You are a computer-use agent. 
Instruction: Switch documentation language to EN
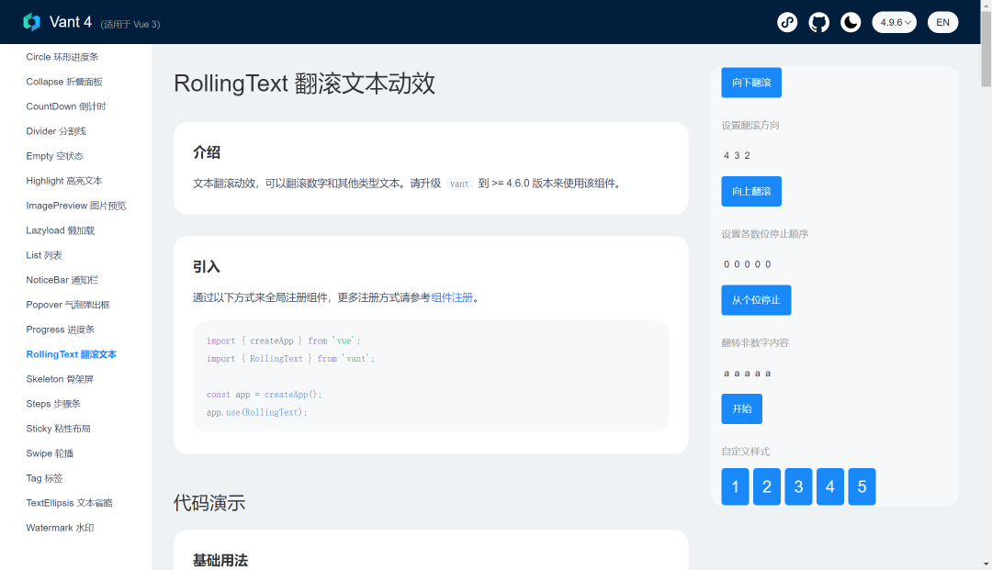coord(943,21)
